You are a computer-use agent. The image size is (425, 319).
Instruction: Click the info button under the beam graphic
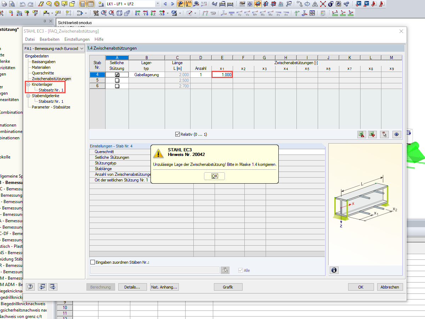pyautogui.click(x=334, y=270)
